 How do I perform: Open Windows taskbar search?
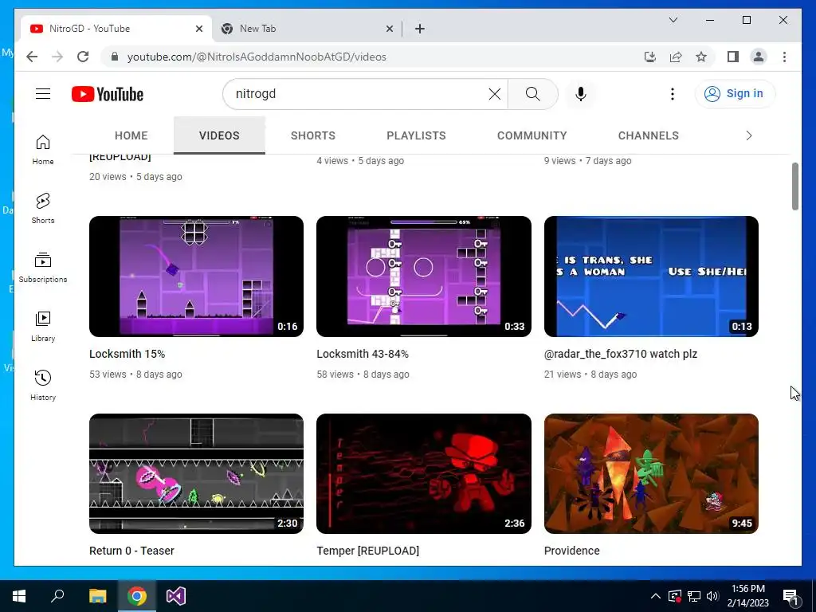[57, 596]
